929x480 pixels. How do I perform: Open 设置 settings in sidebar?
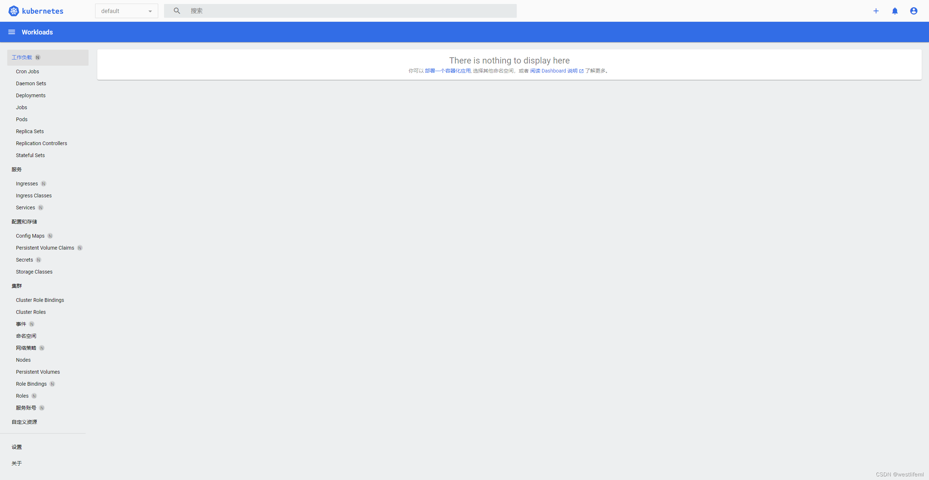click(17, 447)
